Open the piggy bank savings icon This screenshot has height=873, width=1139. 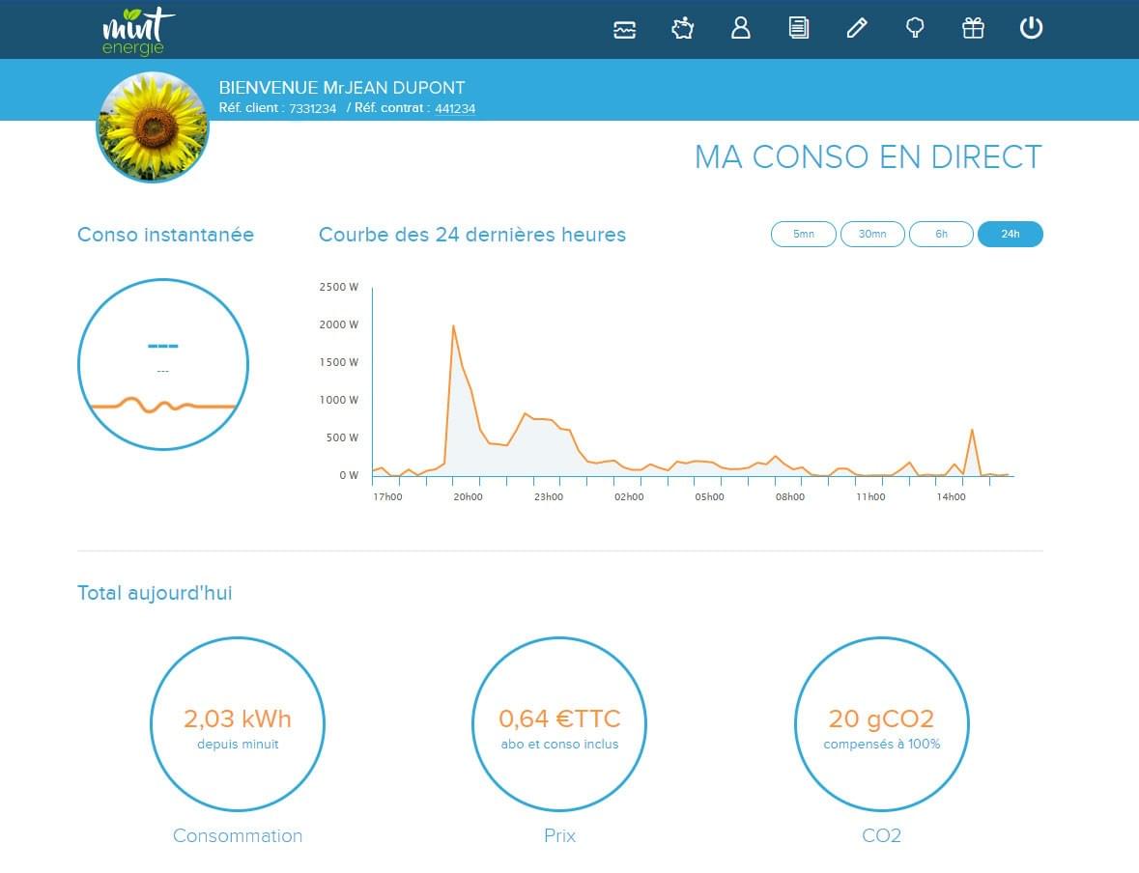point(682,28)
